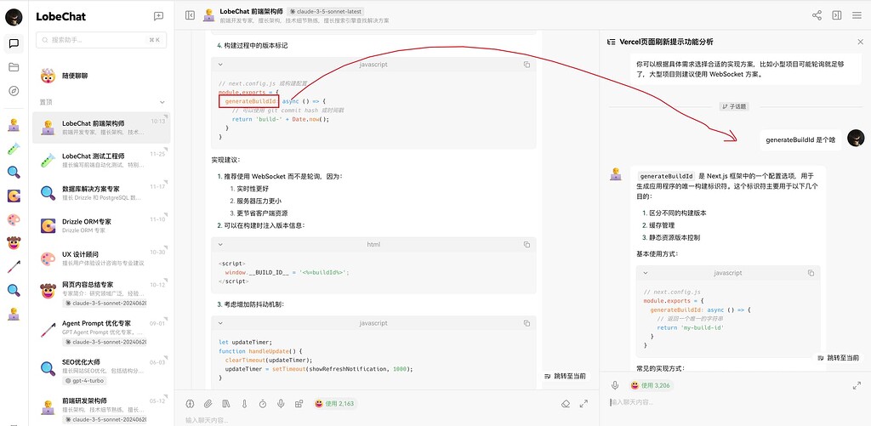Select the cowboy face agent in the icon rail
Screen dimensions: 871x426
(x=14, y=242)
